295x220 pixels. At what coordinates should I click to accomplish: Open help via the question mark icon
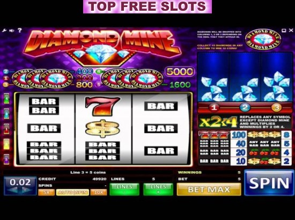19,30
